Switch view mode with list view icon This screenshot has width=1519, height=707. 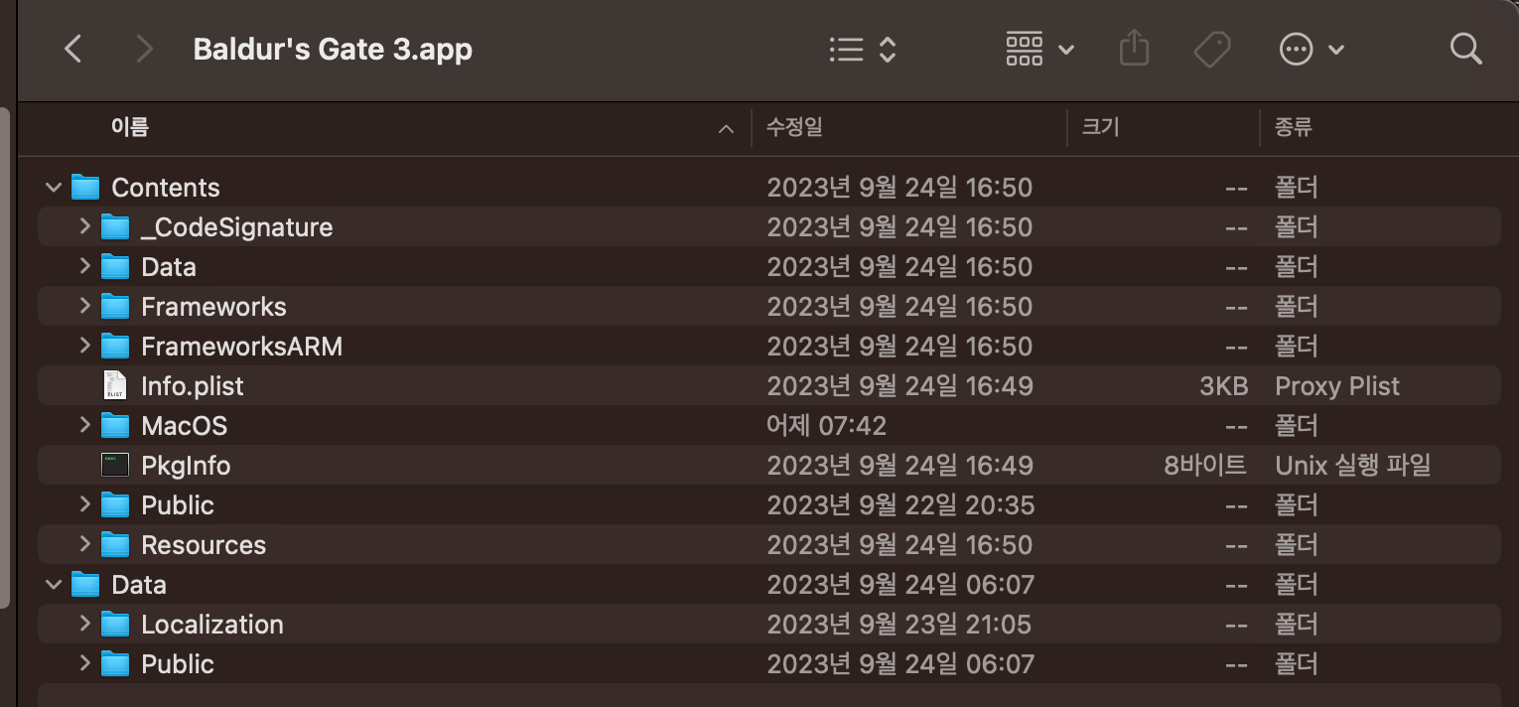tap(863, 49)
